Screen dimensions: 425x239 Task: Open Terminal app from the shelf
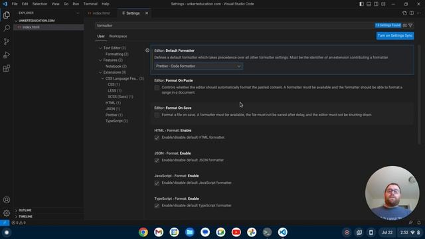coord(267,232)
